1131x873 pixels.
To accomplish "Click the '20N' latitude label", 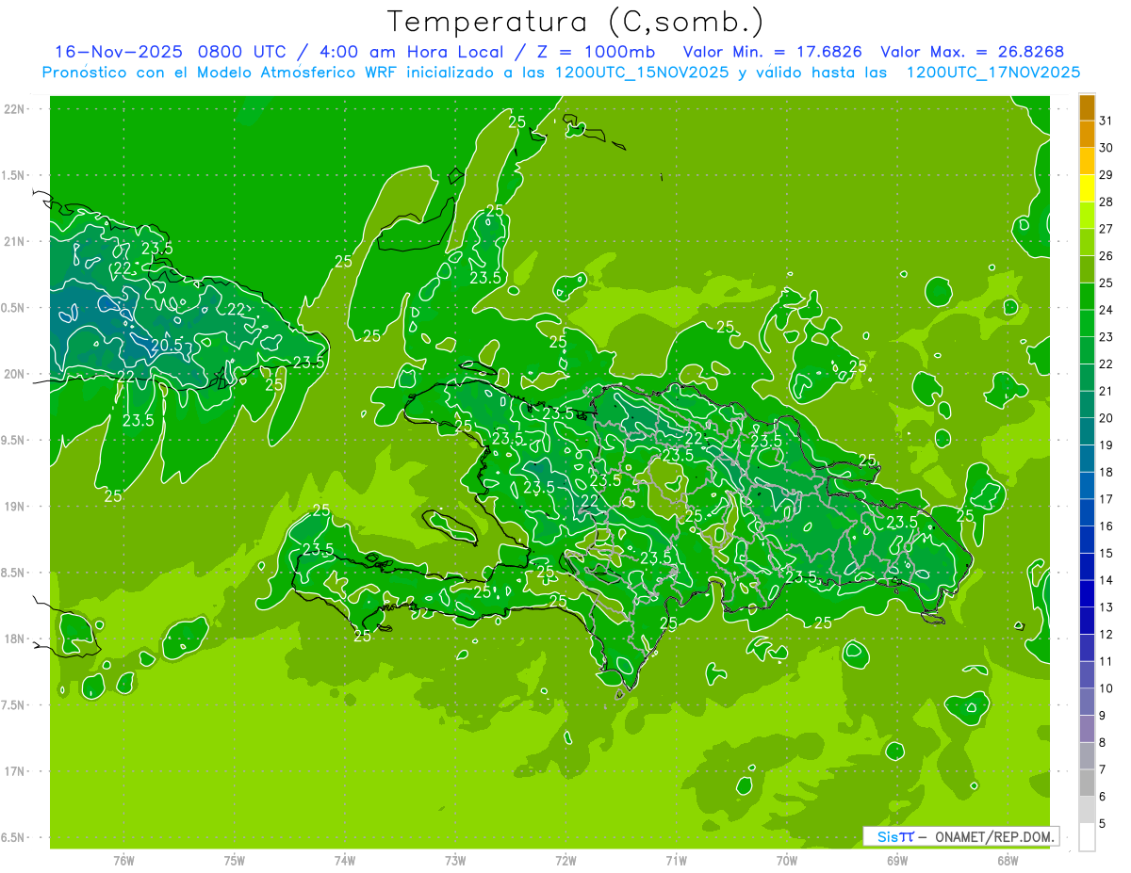I will [14, 374].
